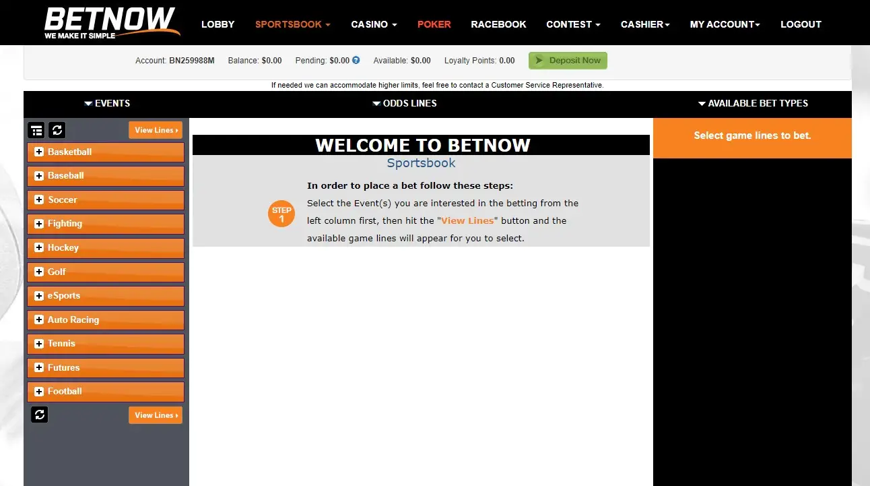Screen dimensions: 870x486
Task: Expand Basketball using its plus icon
Action: 39,152
